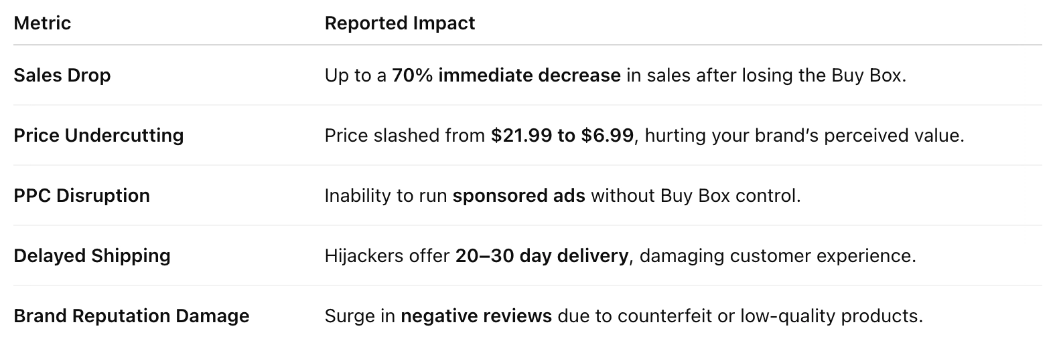1057x361 pixels.
Task: Click the bold "70% immediate decrease" text
Action: point(506,76)
